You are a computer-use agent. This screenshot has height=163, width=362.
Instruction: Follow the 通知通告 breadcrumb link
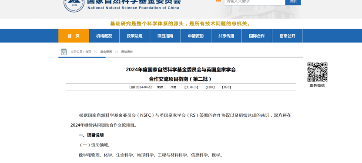coord(127,52)
